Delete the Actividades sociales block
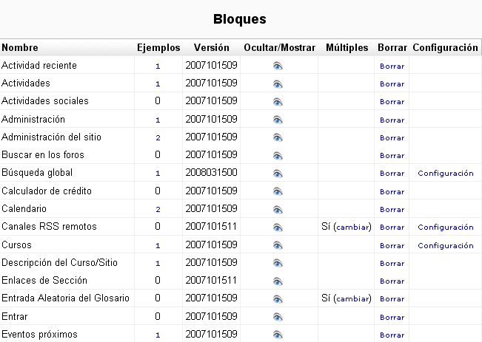This screenshot has width=482, height=342. click(x=392, y=102)
